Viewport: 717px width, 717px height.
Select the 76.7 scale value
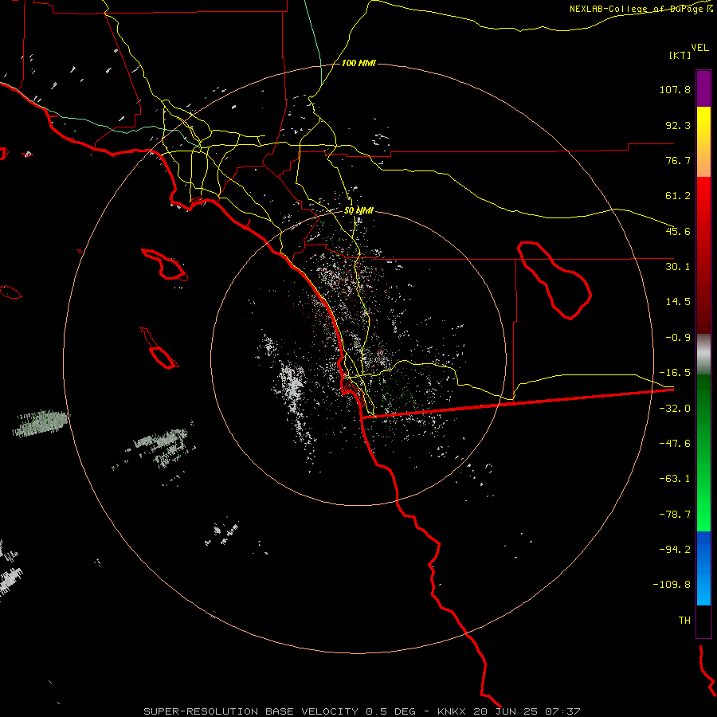(678, 160)
